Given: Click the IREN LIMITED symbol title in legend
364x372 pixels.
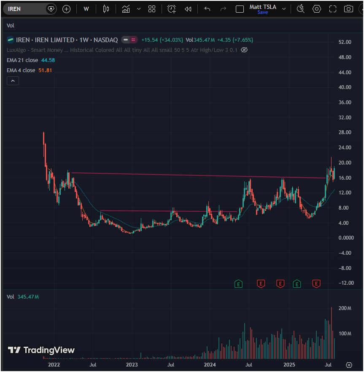Looking at the screenshot, I should point(67,40).
